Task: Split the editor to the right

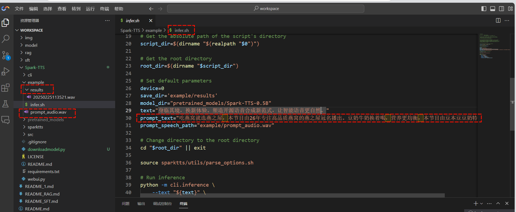Action: click(x=498, y=21)
